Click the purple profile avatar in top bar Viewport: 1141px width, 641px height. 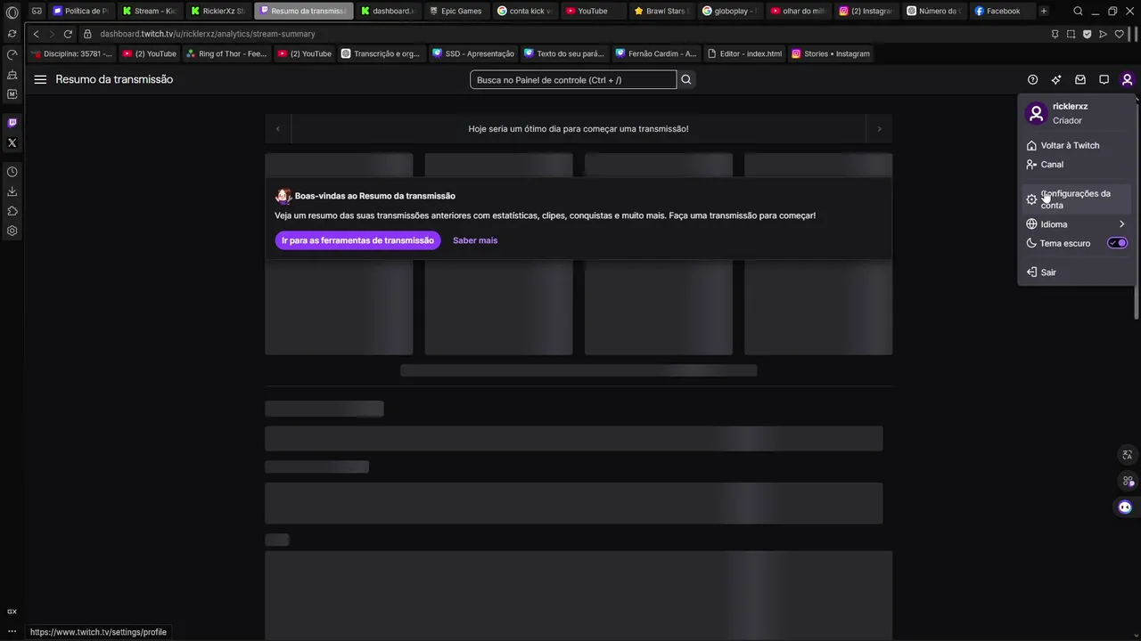tap(1127, 79)
